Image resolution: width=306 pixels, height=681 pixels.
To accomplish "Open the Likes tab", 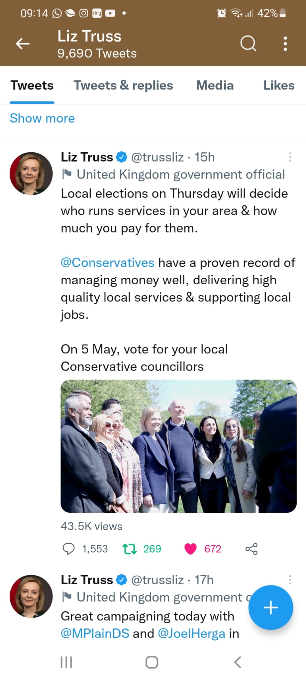I will (x=278, y=85).
